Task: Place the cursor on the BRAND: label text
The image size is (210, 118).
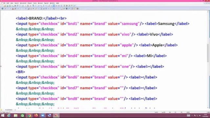Action: [x=36, y=18]
